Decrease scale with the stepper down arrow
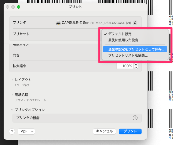173x145 pixels. click(x=136, y=67)
